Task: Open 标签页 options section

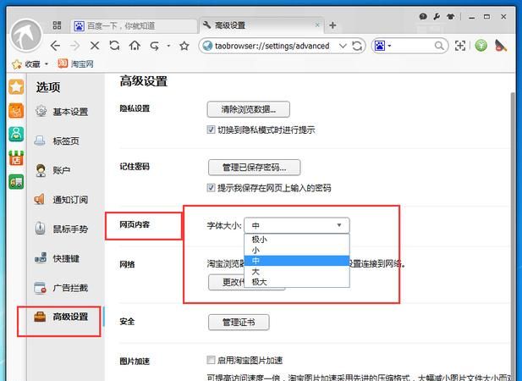Action: pyautogui.click(x=58, y=141)
